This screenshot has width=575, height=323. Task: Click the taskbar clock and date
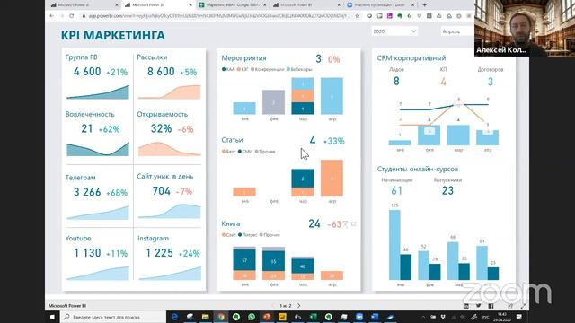(x=502, y=317)
